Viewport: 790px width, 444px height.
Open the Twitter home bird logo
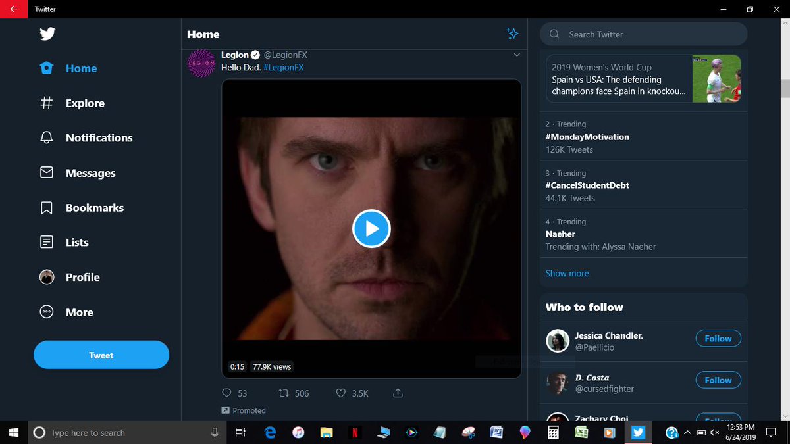[x=47, y=34]
